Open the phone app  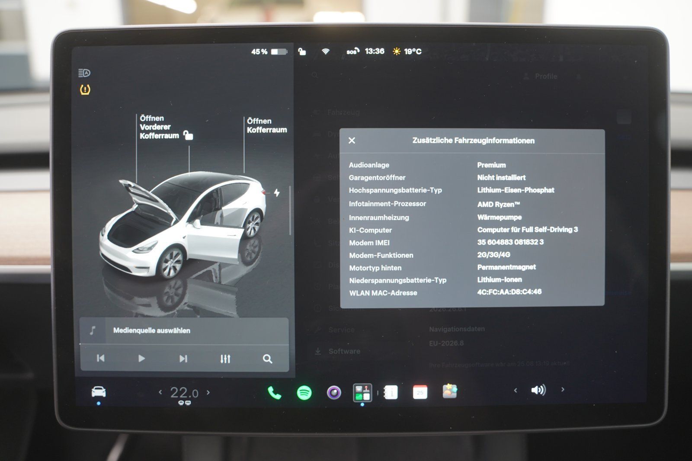point(274,393)
